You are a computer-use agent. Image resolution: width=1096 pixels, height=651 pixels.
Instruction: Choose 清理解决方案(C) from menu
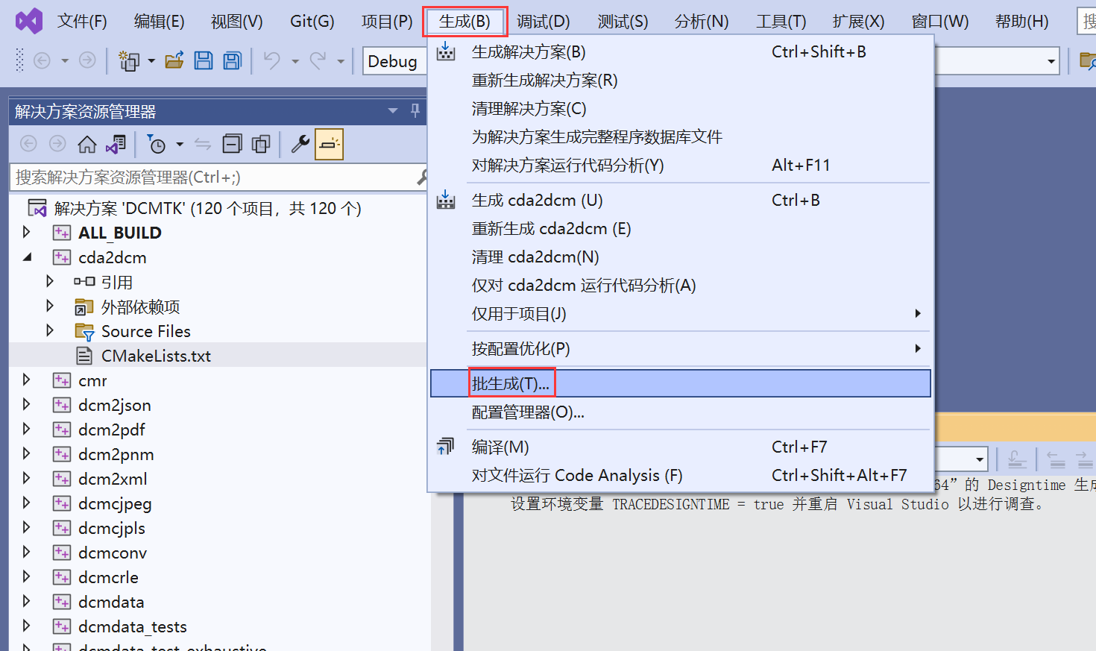point(680,108)
